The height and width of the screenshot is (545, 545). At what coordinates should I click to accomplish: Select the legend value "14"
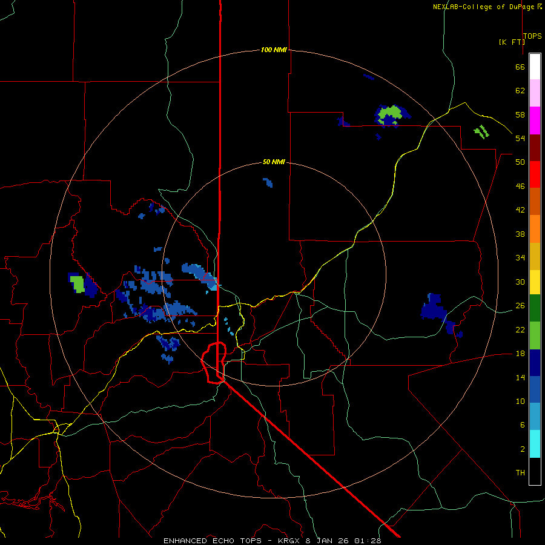520,377
